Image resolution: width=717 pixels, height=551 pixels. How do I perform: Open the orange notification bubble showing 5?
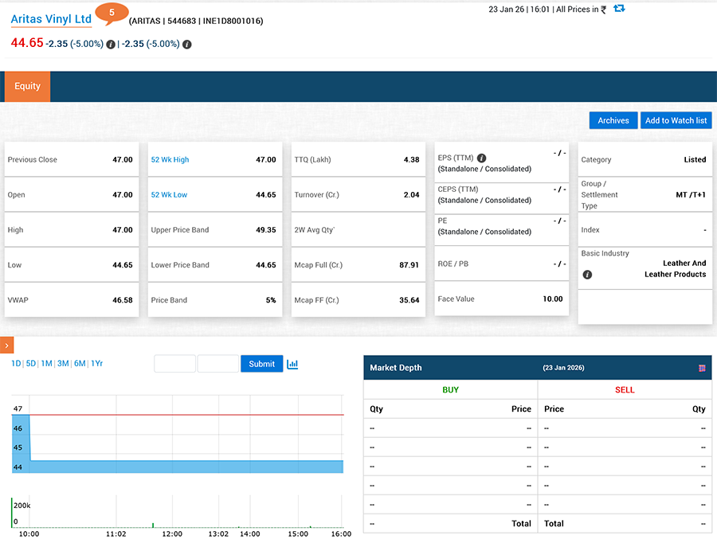(112, 14)
